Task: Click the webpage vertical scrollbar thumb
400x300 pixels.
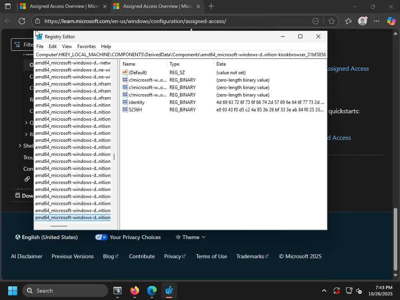Action: coord(395,239)
